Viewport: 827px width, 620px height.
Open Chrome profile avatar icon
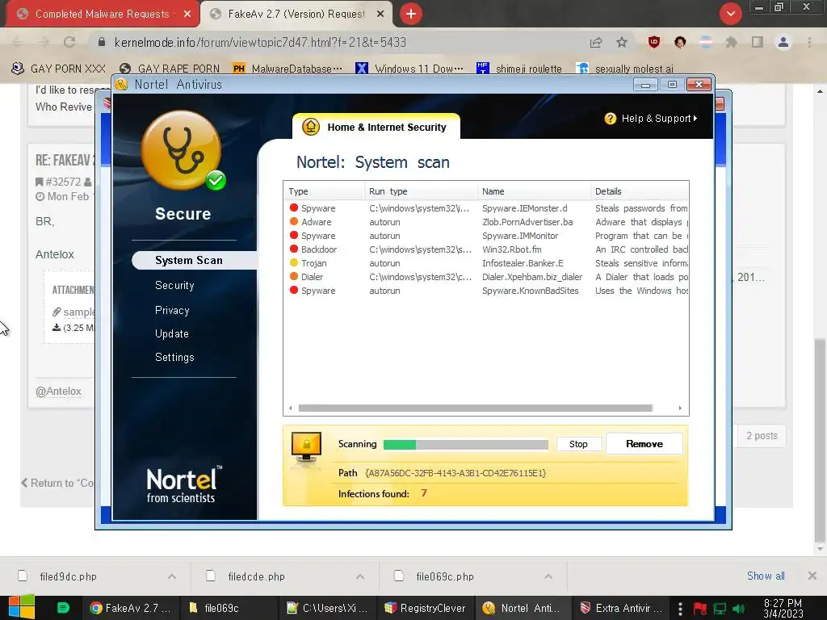(x=783, y=42)
